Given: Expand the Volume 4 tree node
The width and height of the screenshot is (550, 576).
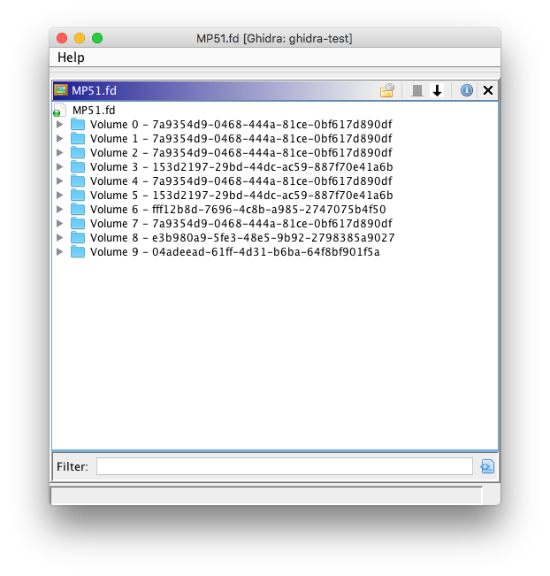Looking at the screenshot, I should pyautogui.click(x=60, y=180).
